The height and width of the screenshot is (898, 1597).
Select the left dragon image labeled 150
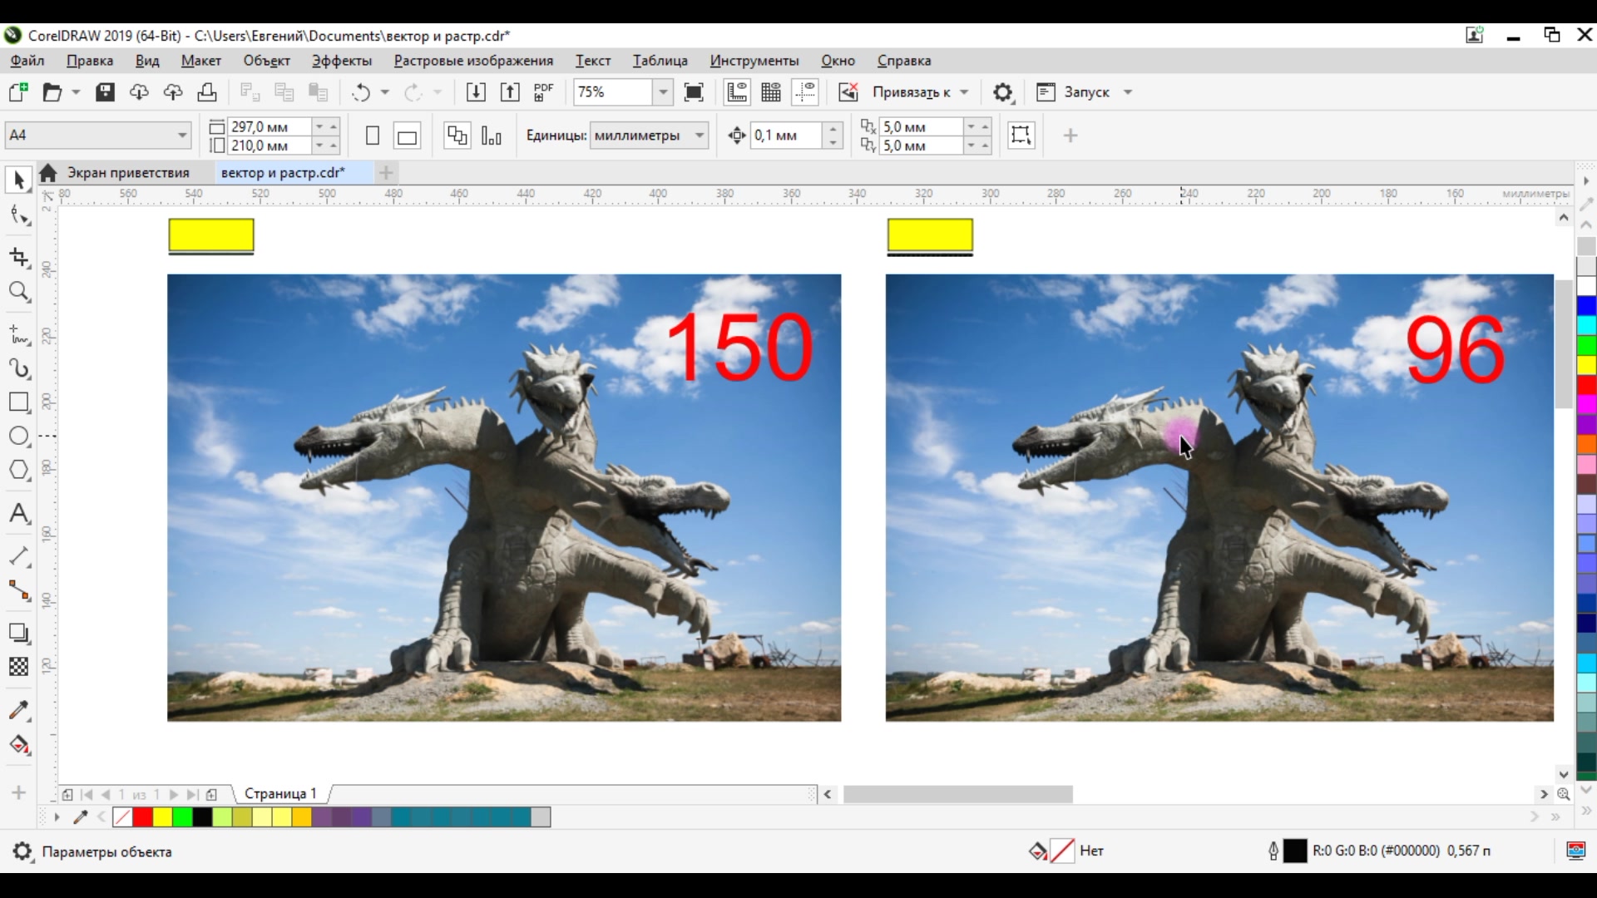504,497
